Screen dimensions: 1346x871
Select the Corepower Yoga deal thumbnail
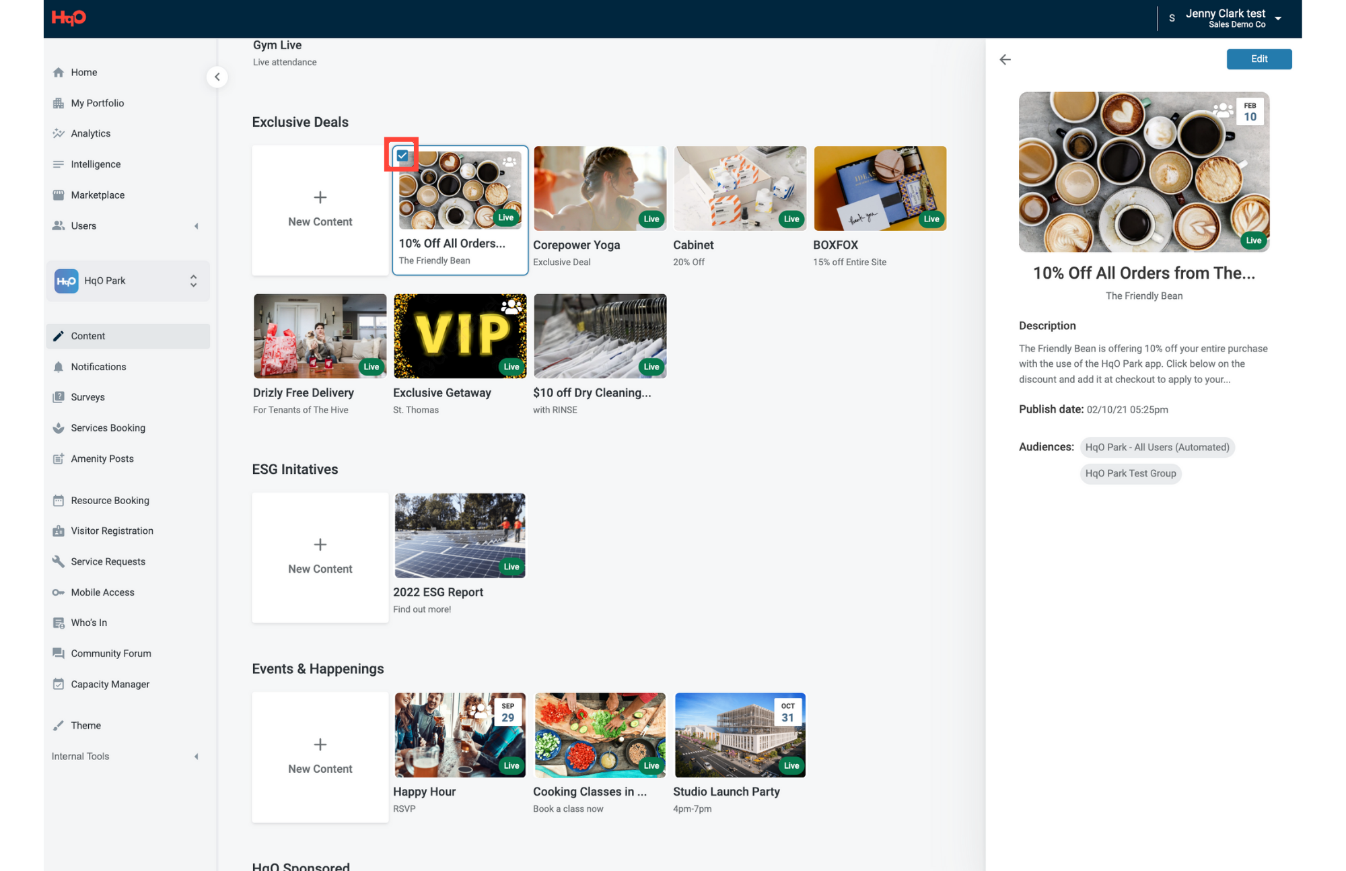[x=600, y=188]
